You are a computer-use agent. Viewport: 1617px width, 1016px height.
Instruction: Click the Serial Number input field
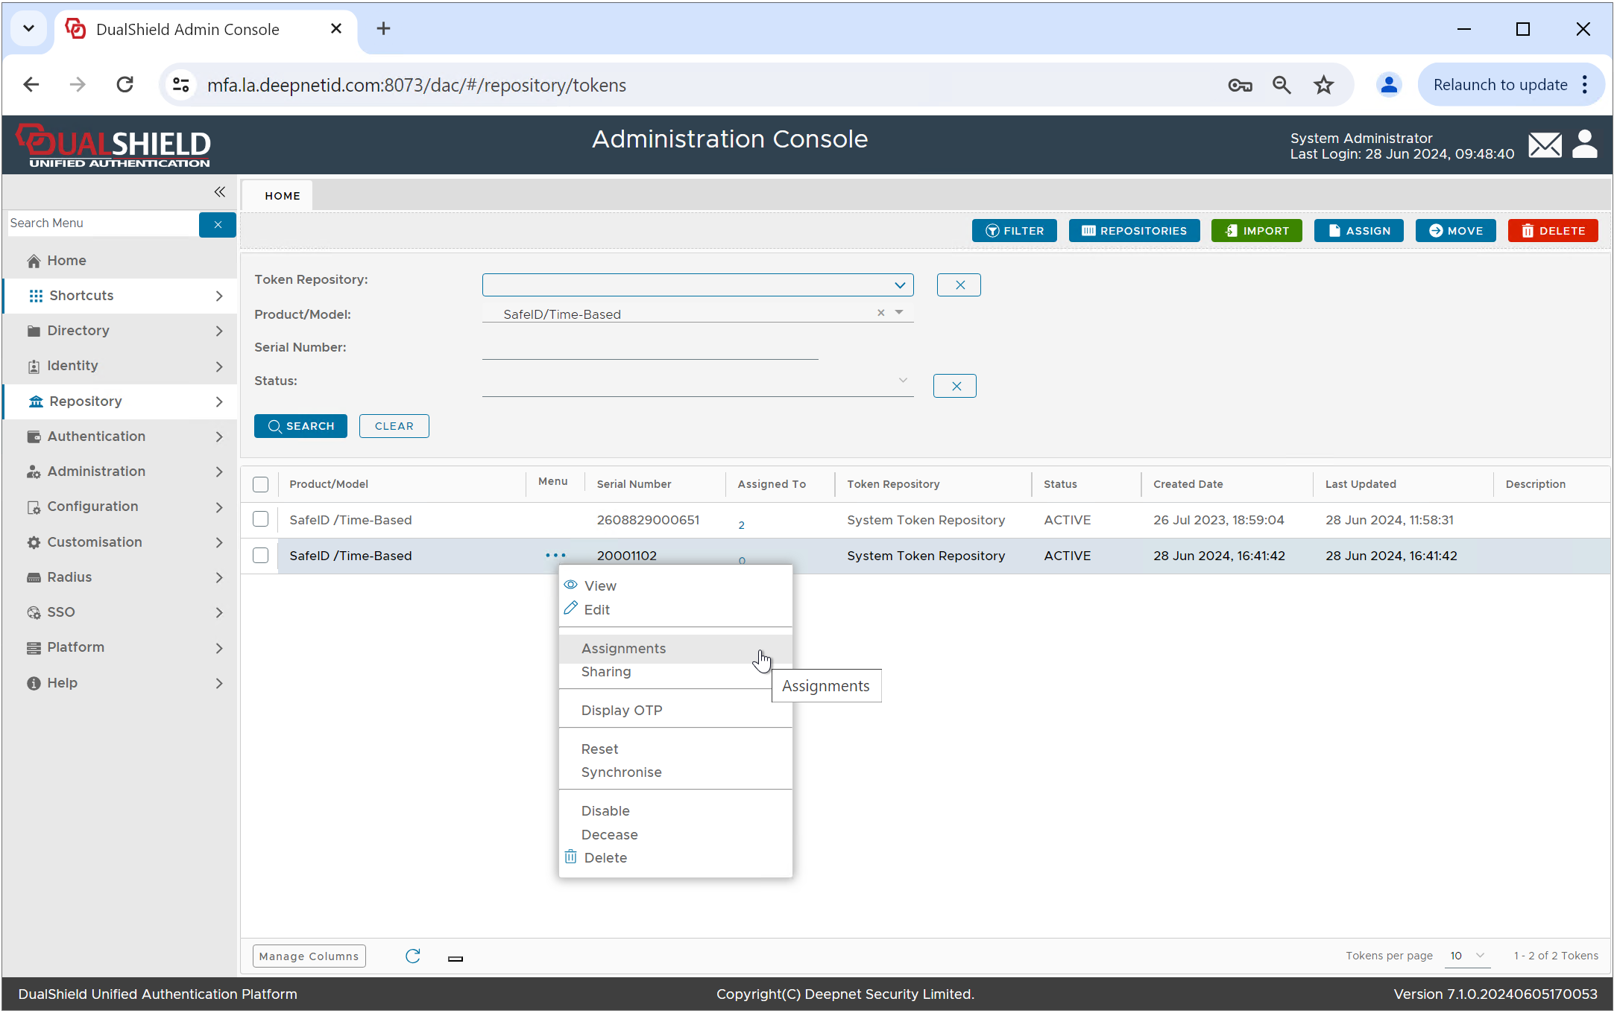[649, 349]
